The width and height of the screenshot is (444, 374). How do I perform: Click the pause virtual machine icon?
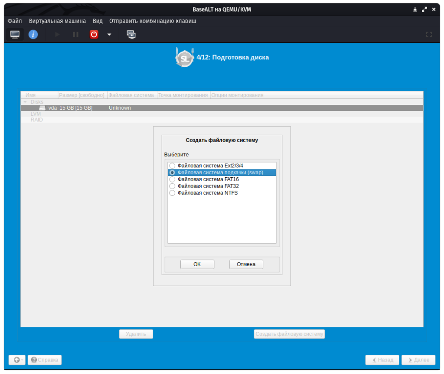click(x=75, y=34)
